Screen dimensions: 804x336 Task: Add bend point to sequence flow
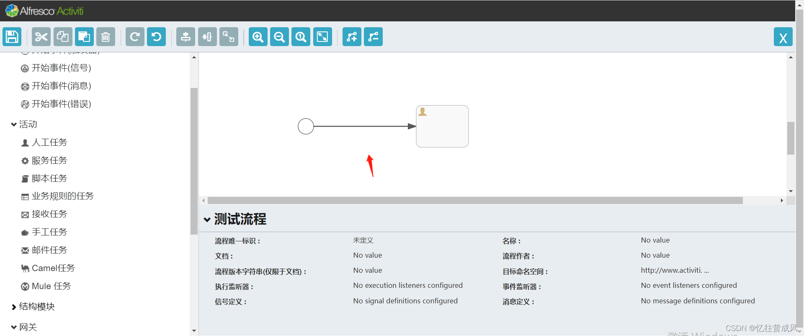[352, 37]
